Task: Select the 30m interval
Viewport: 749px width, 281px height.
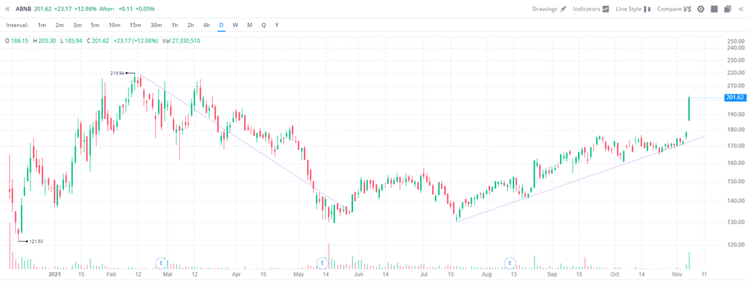Action: pos(156,25)
